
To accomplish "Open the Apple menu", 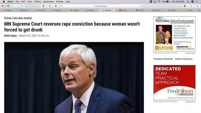I will [x=4, y=2].
